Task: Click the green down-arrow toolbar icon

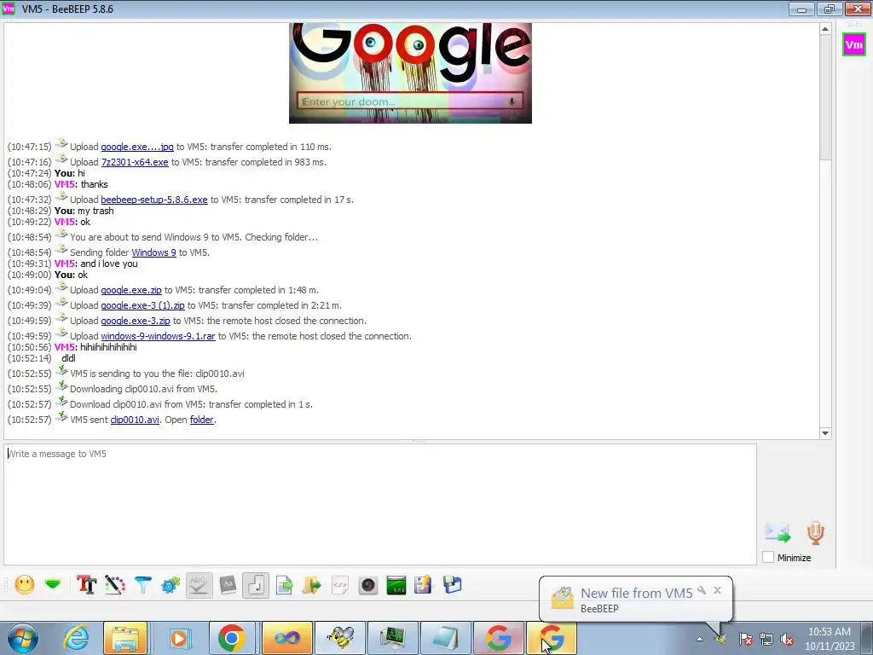Action: pos(53,584)
